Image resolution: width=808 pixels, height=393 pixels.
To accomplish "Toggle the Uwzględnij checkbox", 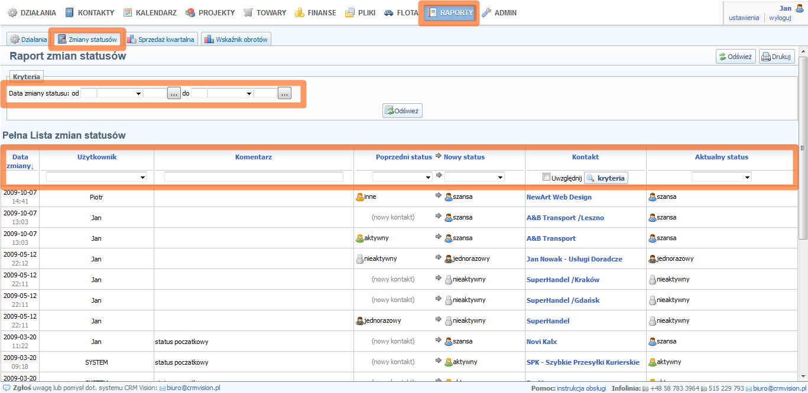I will pos(546,177).
